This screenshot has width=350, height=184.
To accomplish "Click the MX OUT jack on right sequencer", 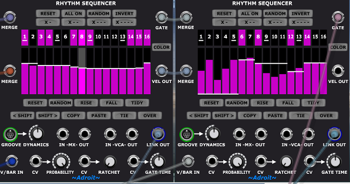I will click(x=261, y=134).
